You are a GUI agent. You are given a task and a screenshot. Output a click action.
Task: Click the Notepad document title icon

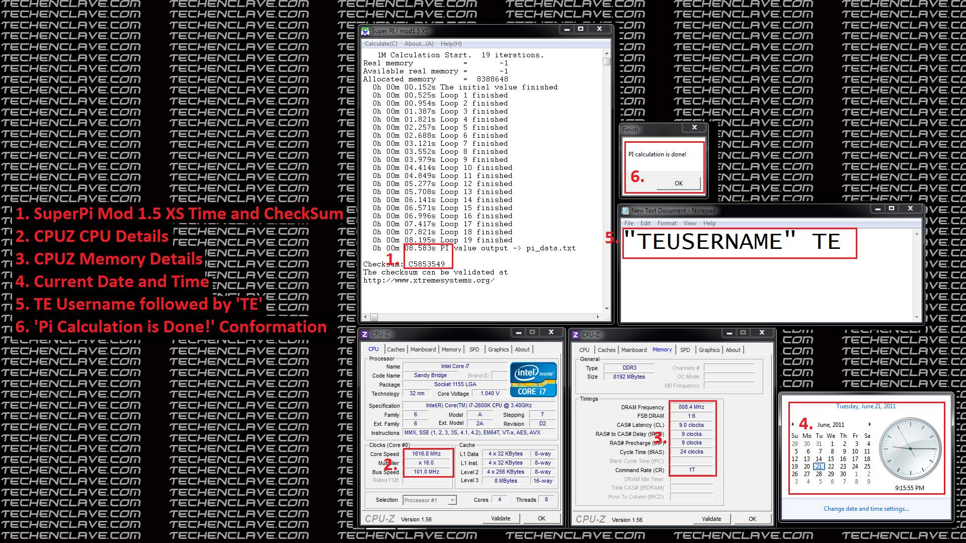coord(625,211)
